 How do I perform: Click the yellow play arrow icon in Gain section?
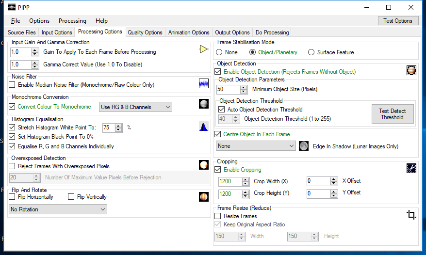[203, 49]
